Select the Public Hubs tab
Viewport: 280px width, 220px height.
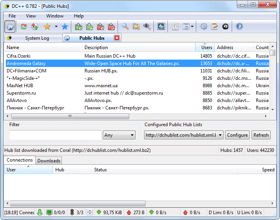pyautogui.click(x=92, y=38)
